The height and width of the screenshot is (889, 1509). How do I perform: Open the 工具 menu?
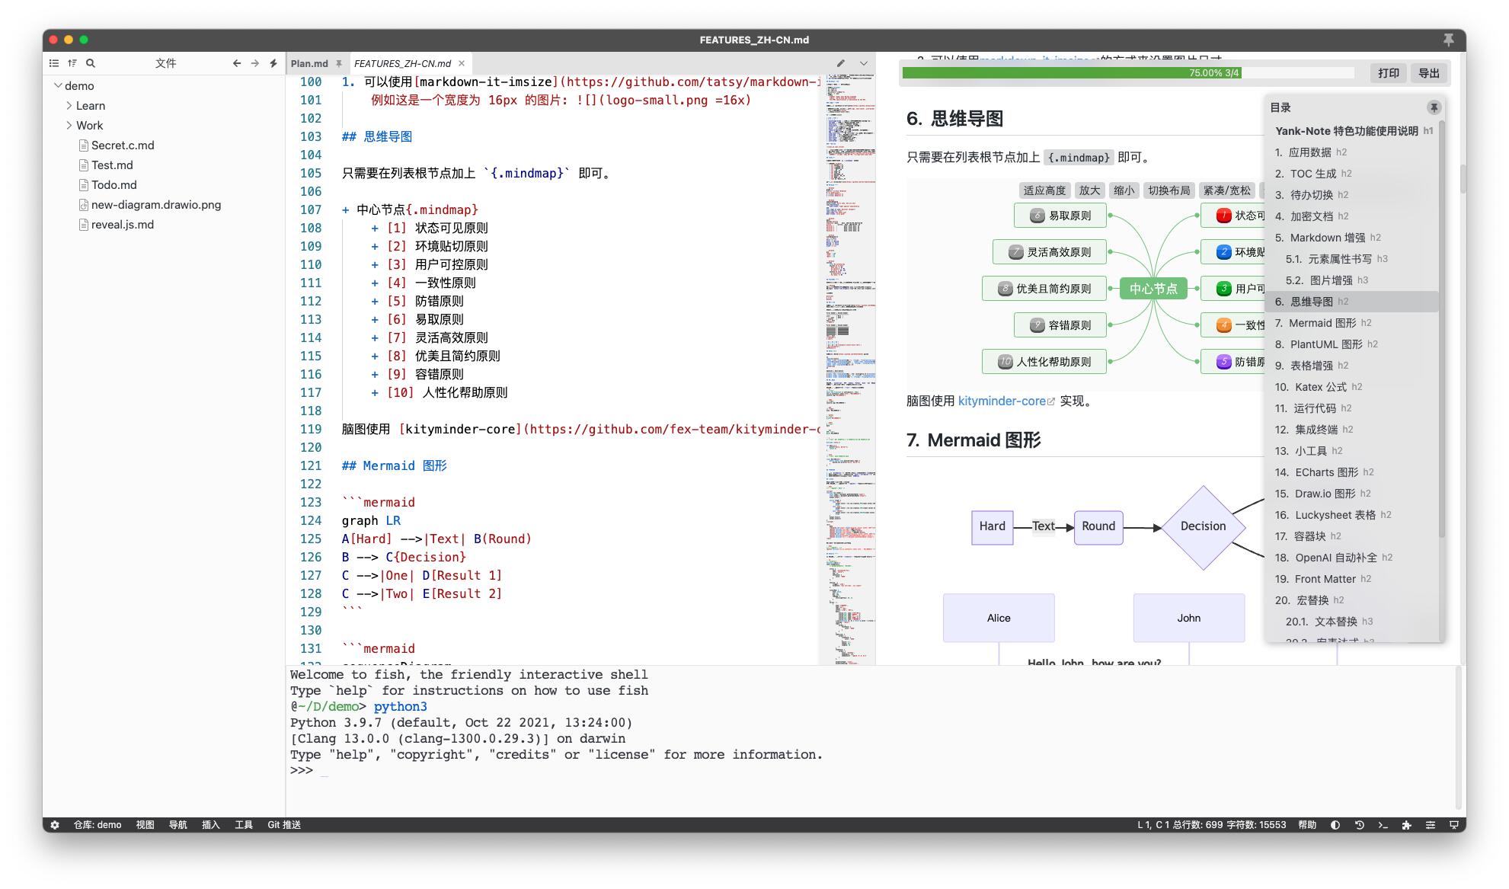[244, 824]
